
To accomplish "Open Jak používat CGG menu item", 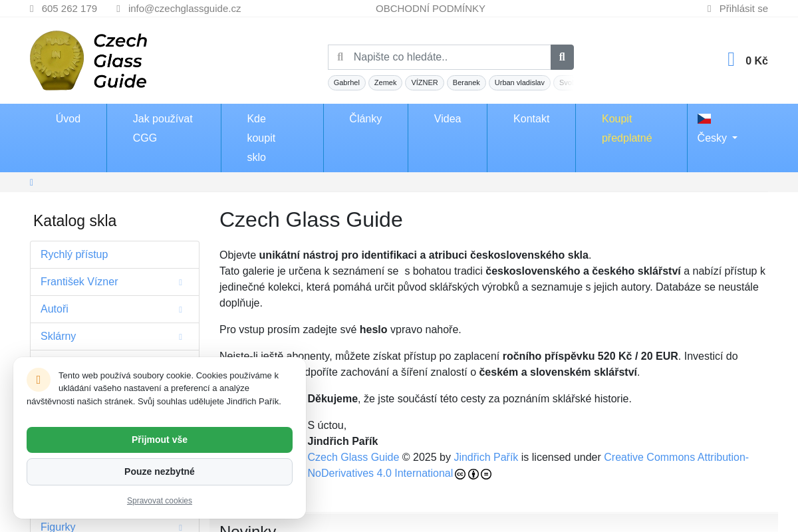I will (164, 128).
